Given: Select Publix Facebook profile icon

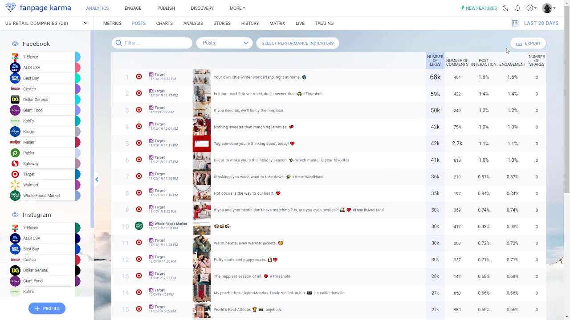Looking at the screenshot, I should [15, 153].
